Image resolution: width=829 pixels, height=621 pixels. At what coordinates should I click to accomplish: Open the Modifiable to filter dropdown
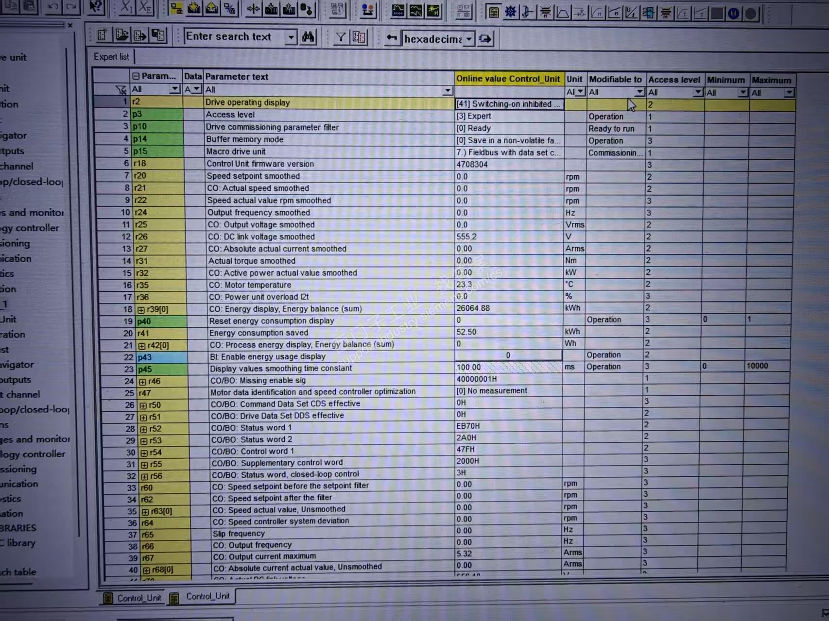pyautogui.click(x=639, y=92)
